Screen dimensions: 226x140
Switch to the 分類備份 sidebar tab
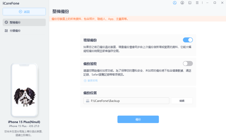pos(24,30)
